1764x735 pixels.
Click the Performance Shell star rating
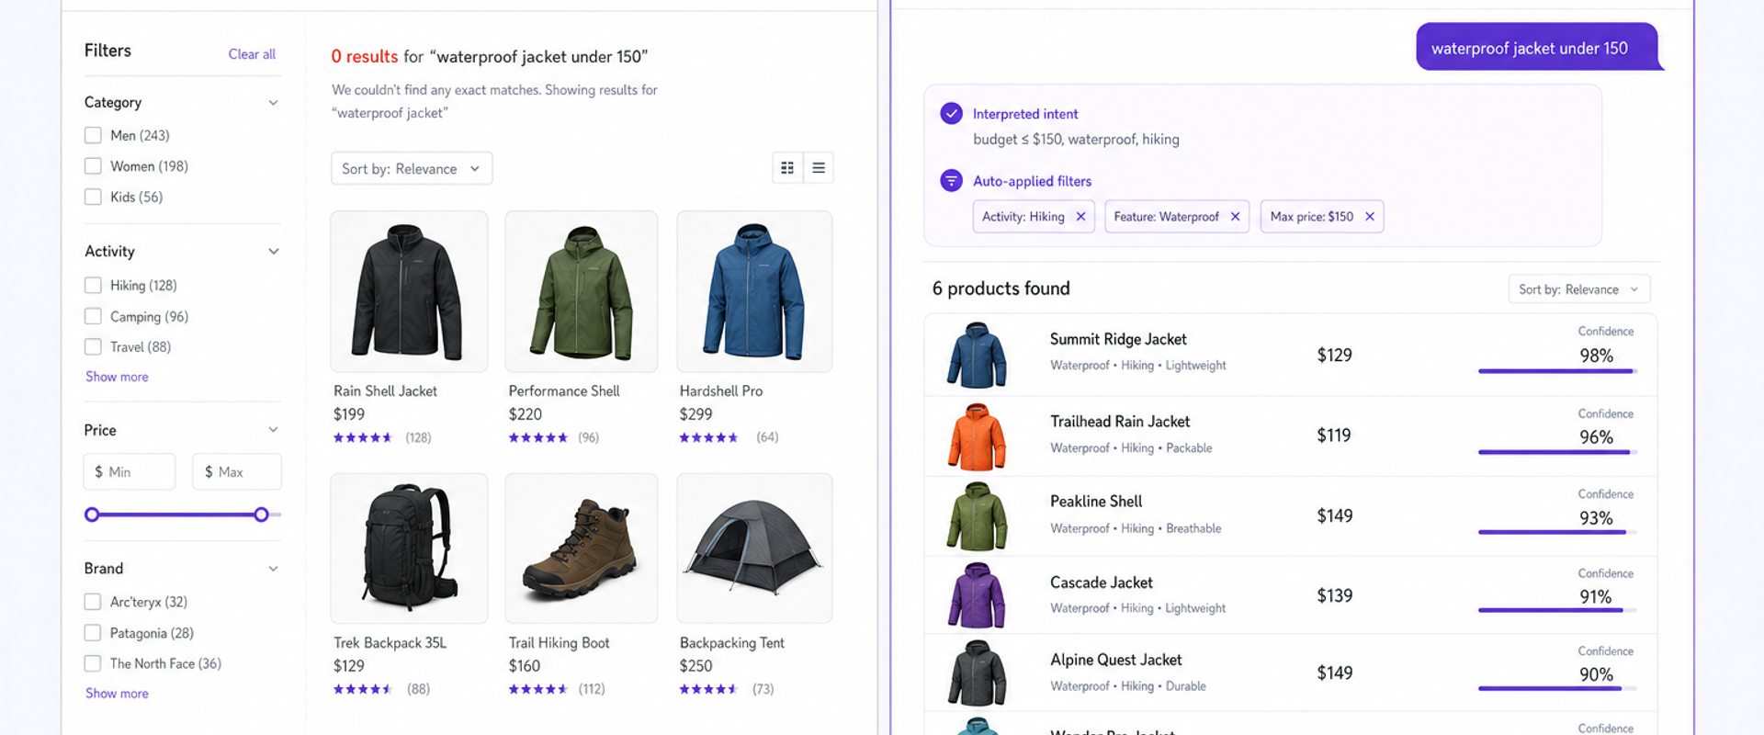(x=538, y=437)
